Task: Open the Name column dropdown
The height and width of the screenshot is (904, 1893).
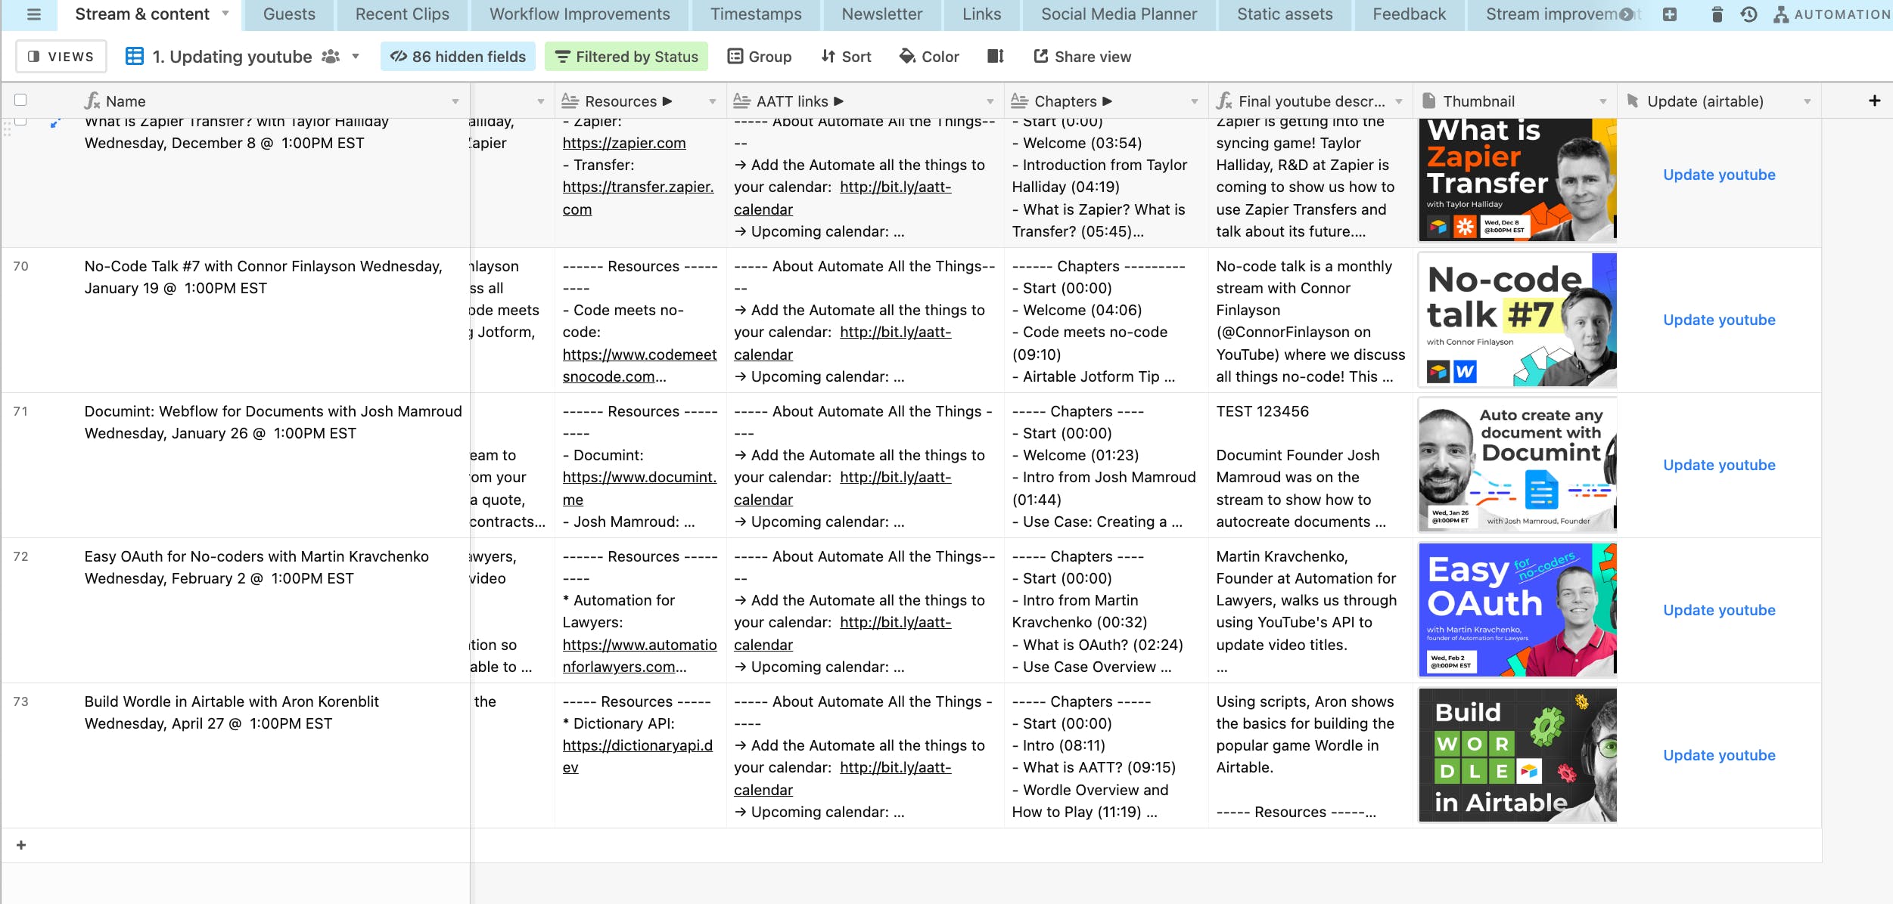Action: [x=455, y=101]
